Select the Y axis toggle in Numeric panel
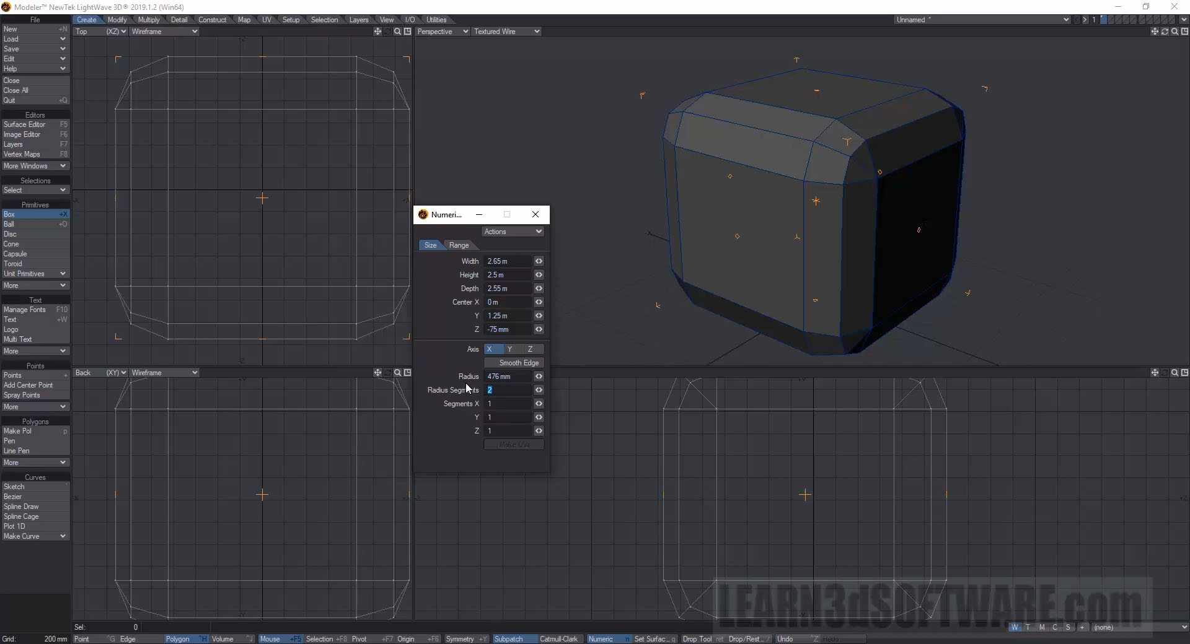This screenshot has height=644, width=1190. (x=509, y=349)
